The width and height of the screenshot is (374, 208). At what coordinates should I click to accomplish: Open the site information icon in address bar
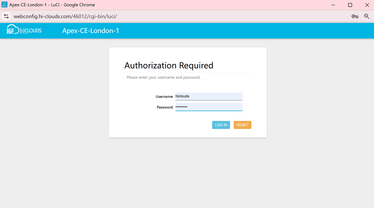tap(6, 16)
